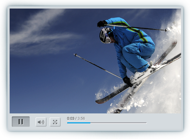Click the elapsed time label 0:03

71,118
